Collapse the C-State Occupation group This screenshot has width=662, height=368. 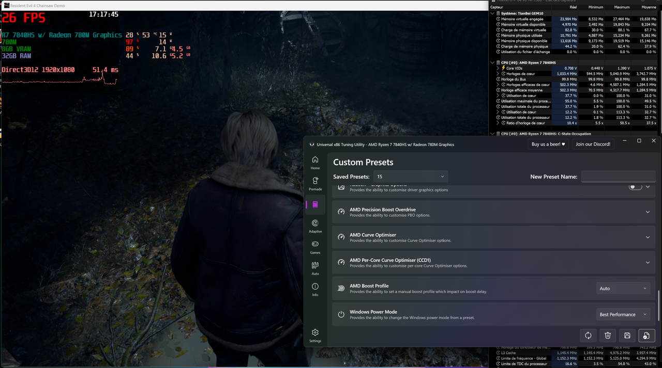pos(492,134)
